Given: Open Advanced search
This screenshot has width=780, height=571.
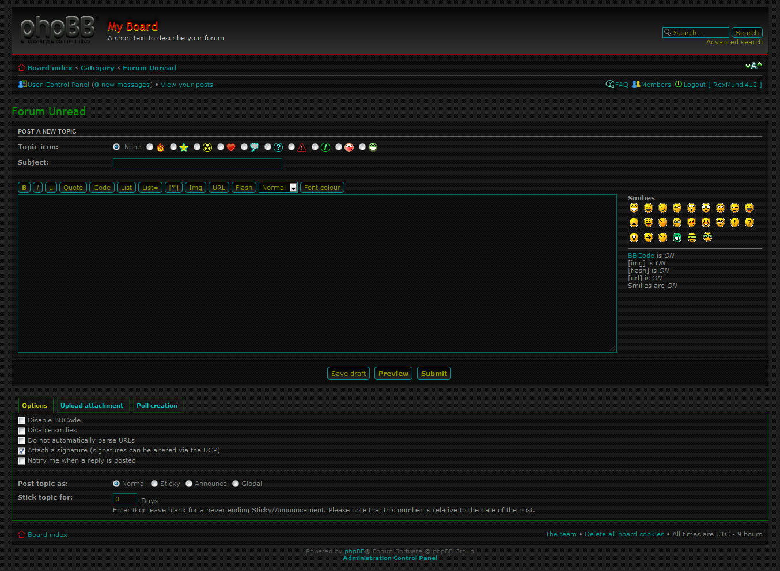Looking at the screenshot, I should click(734, 42).
